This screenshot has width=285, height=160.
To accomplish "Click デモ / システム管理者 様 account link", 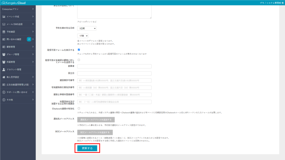I will point(272,3).
